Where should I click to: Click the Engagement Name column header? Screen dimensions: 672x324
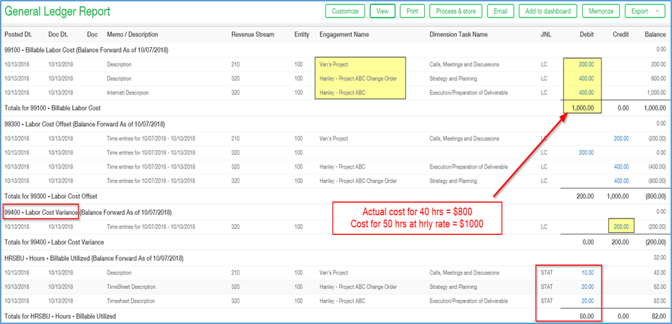[344, 35]
